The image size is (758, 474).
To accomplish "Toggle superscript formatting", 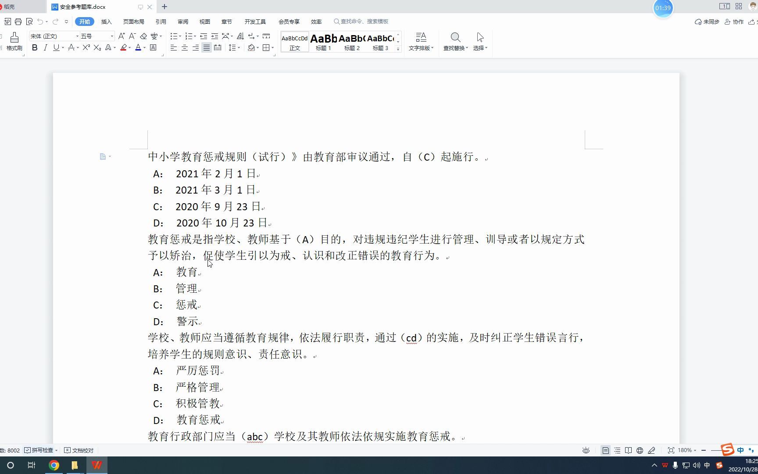I will click(x=86, y=48).
